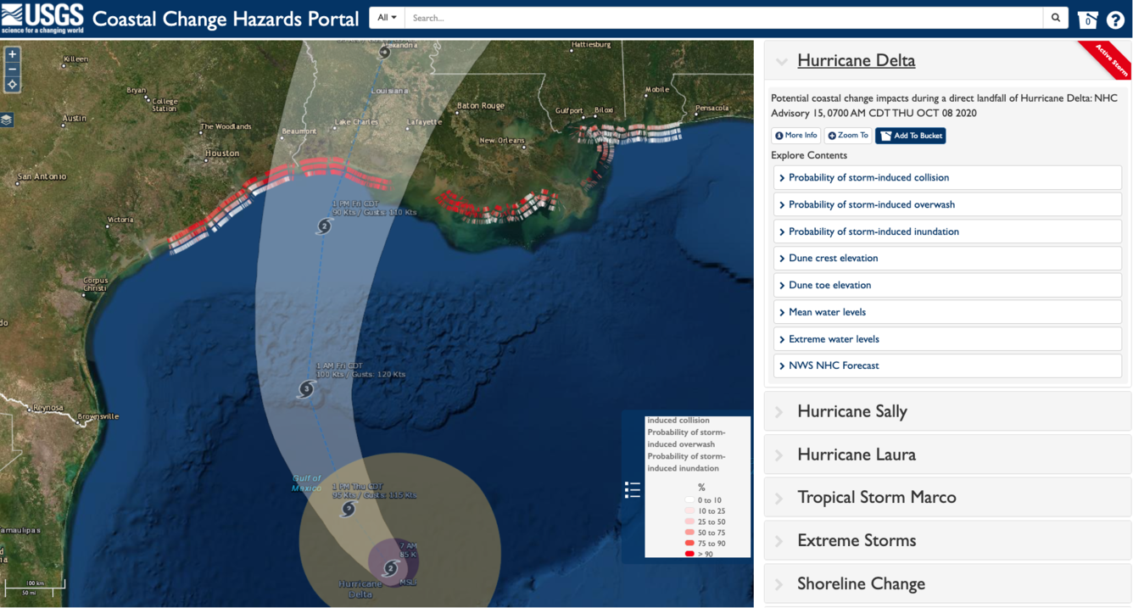Viewport: 1133px width, 608px height.
Task: Open the map layers switcher
Action: (7, 120)
